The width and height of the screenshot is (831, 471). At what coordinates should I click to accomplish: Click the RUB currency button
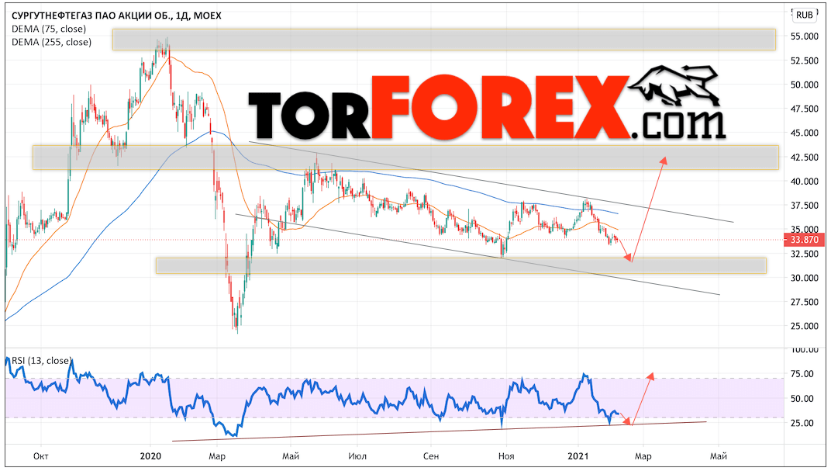(x=804, y=15)
